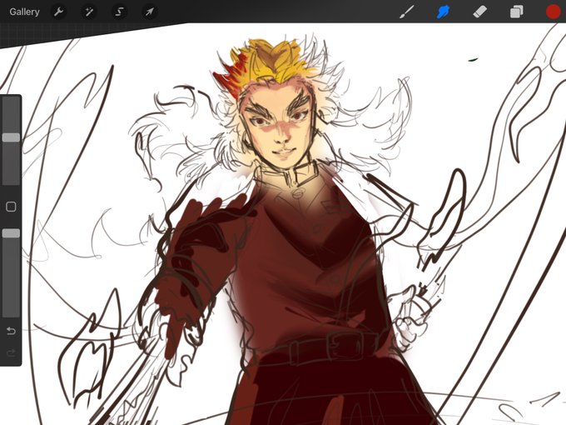566x425 pixels.
Task: Select the Paint brush tool
Action: [407, 12]
